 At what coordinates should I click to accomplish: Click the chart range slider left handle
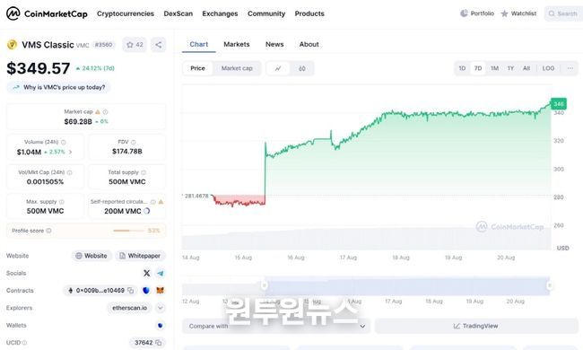tap(264, 285)
